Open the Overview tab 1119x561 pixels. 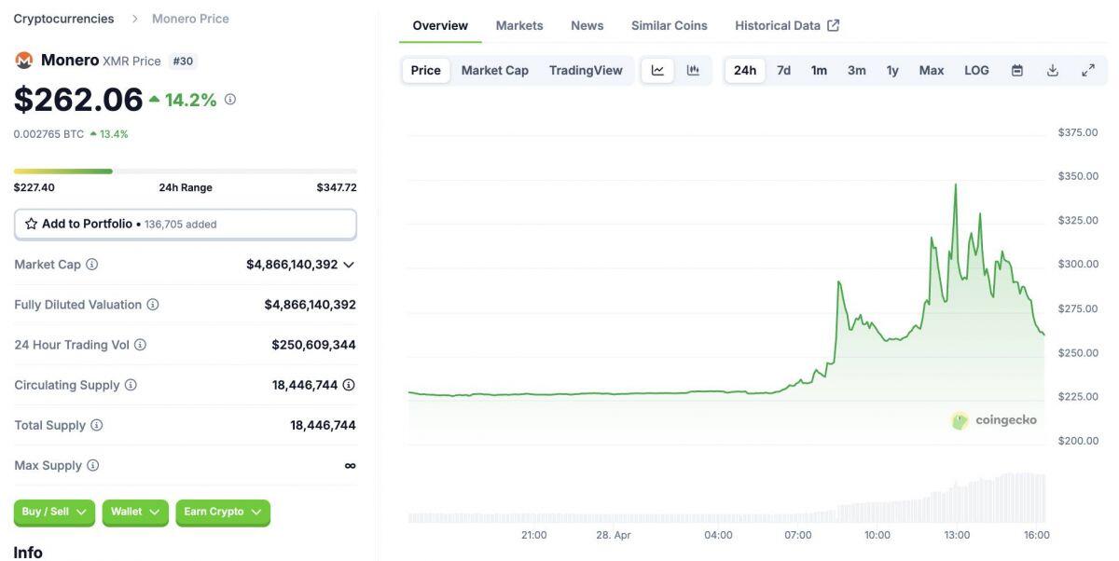(x=440, y=25)
